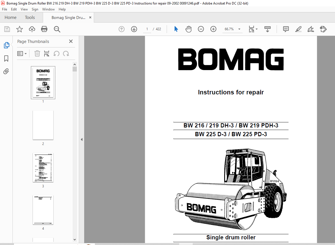Screen dimensions: 335x245
Task: Add a comment with the note icon
Action: [286, 29]
